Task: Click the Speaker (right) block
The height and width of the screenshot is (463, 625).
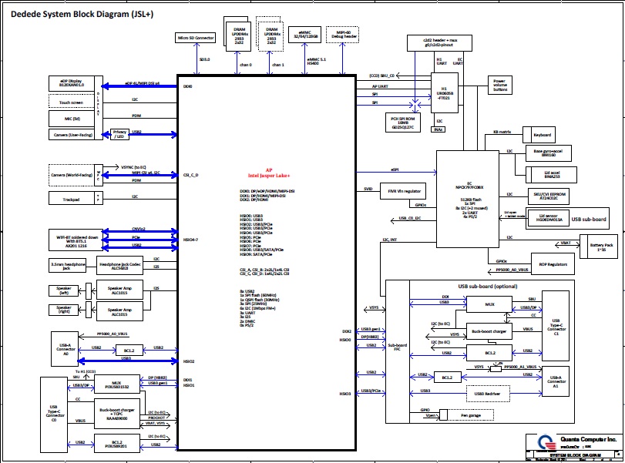Action: pyautogui.click(x=64, y=310)
